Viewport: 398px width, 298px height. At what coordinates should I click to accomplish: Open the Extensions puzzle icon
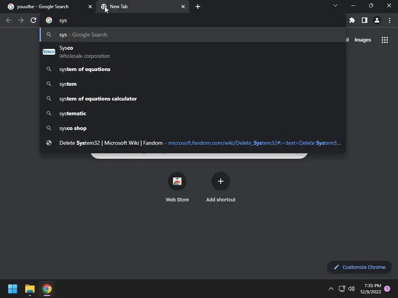coord(352,20)
